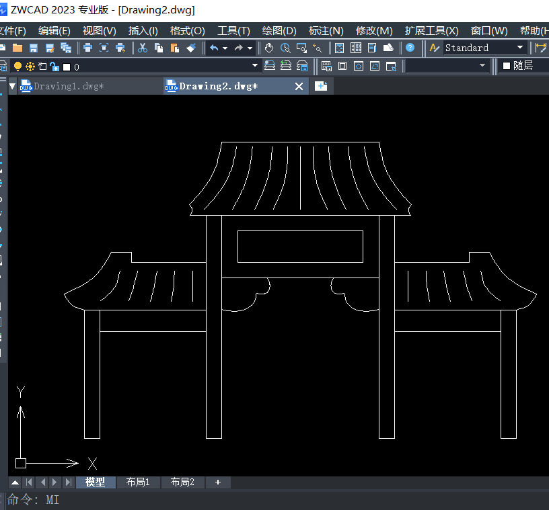Click the Polygonal Viewport icon
The width and height of the screenshot is (549, 510).
pos(359,66)
